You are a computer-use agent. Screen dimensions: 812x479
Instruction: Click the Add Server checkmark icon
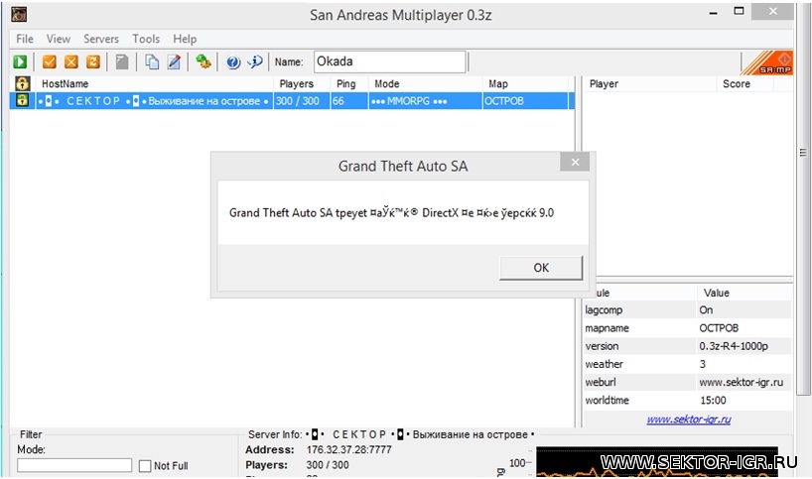(x=50, y=62)
